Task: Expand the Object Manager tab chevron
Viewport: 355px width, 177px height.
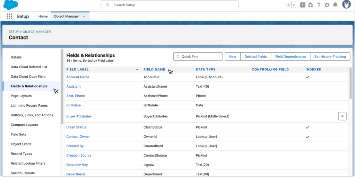Action: 84,16
